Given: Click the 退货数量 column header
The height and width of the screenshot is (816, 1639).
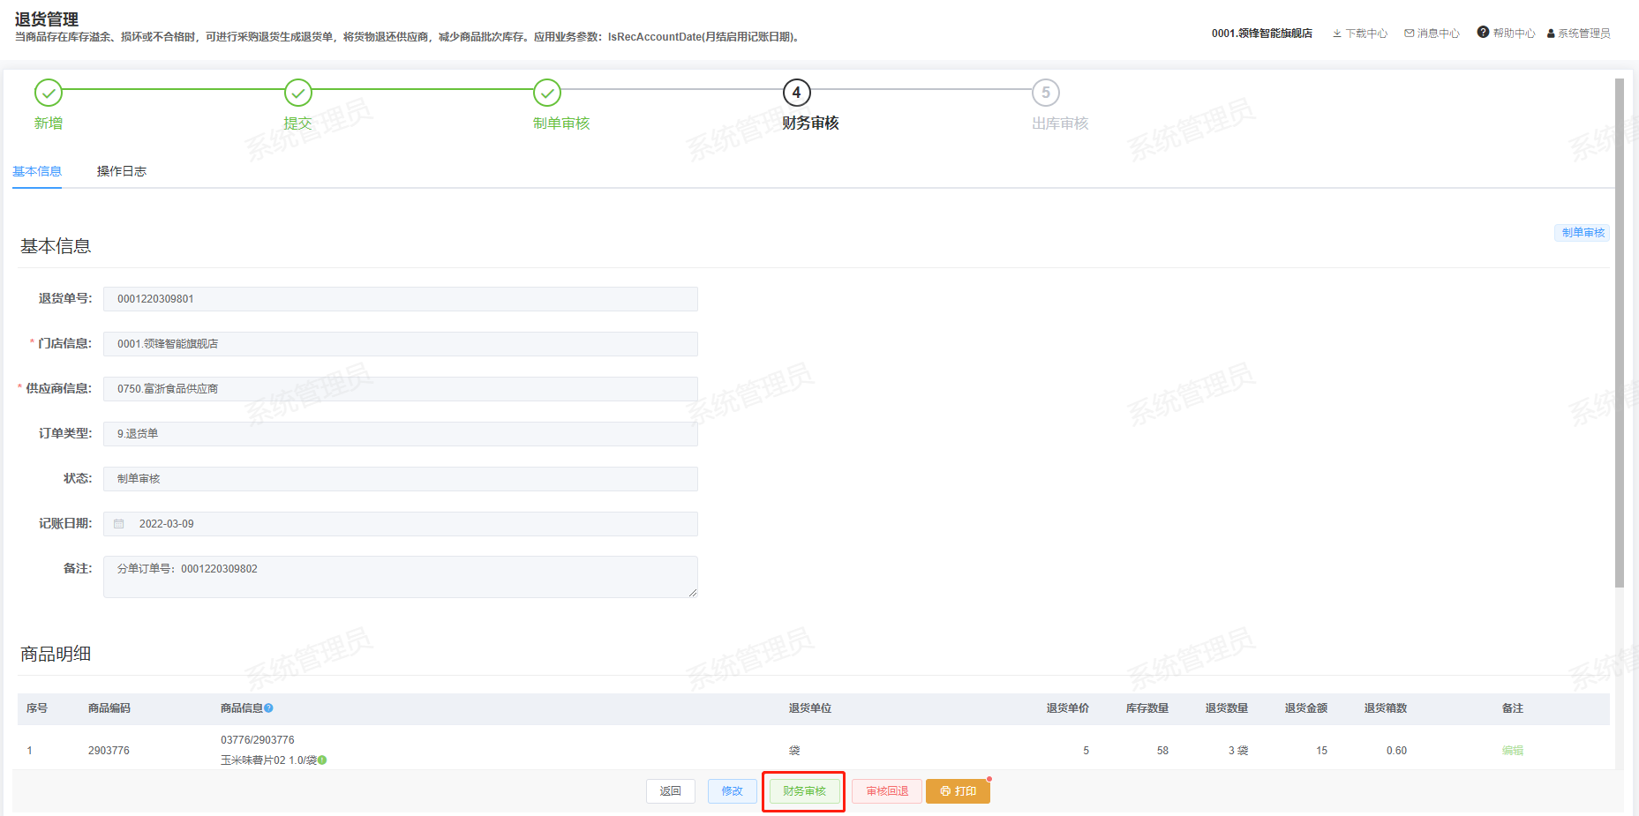Looking at the screenshot, I should point(1227,708).
